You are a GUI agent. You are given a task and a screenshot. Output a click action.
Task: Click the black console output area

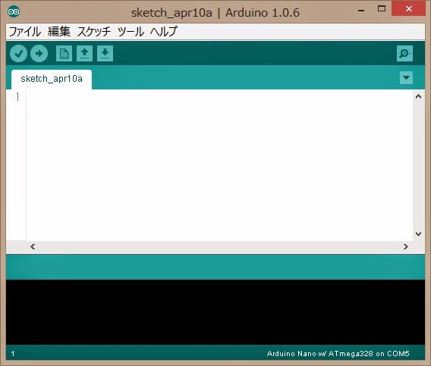[215, 312]
